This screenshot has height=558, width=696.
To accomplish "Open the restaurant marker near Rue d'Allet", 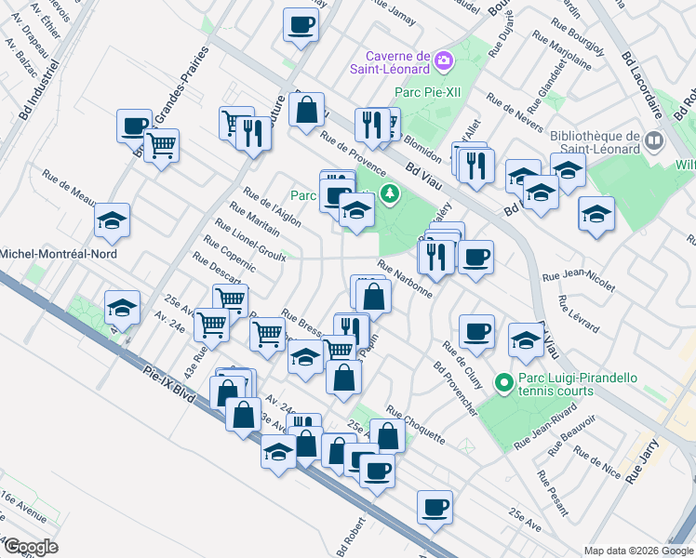I will (x=476, y=168).
